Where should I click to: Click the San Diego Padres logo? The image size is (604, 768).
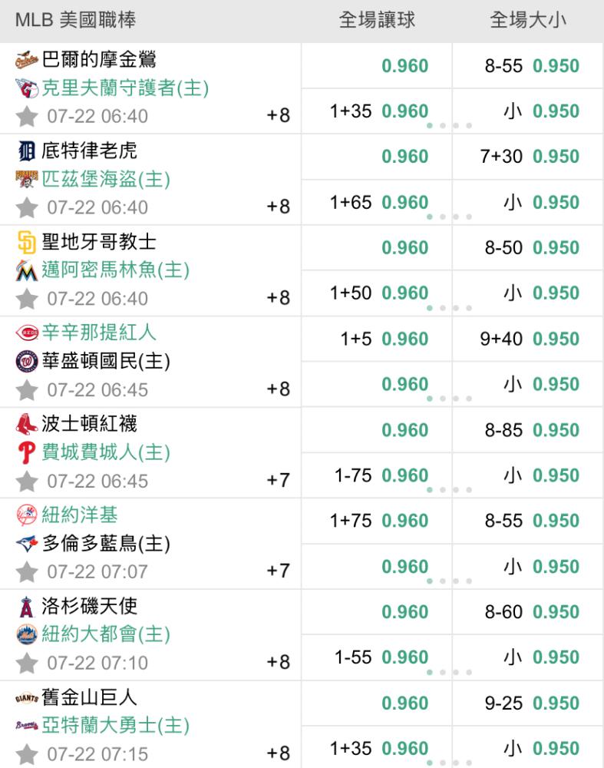tap(26, 242)
